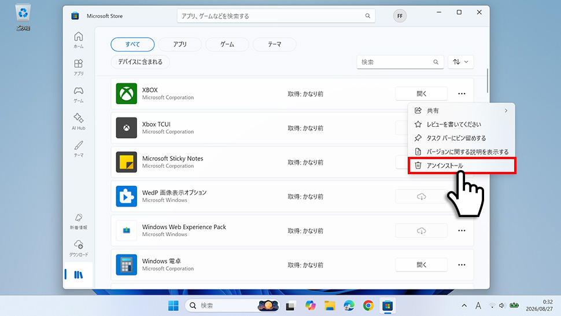Choose アンインストール from the context menu
This screenshot has width=561, height=316.
click(x=462, y=166)
